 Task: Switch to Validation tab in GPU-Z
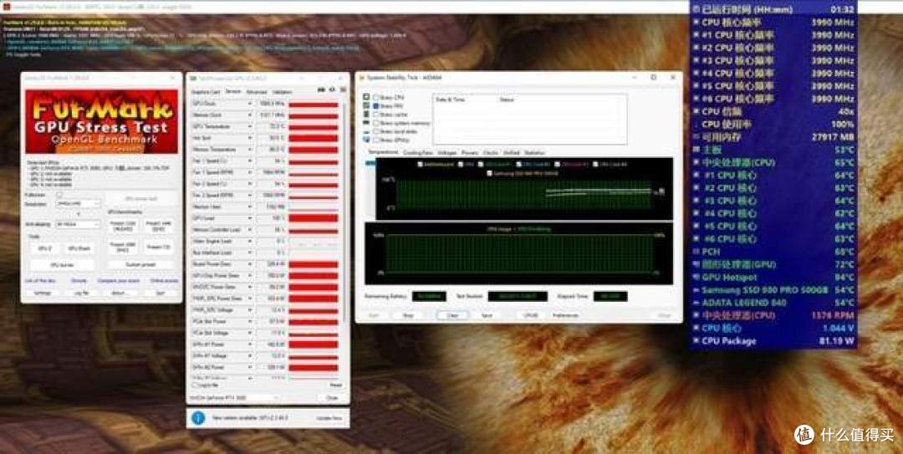[282, 92]
